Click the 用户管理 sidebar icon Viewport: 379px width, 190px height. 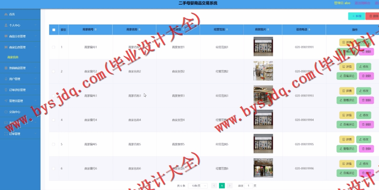coord(6,79)
